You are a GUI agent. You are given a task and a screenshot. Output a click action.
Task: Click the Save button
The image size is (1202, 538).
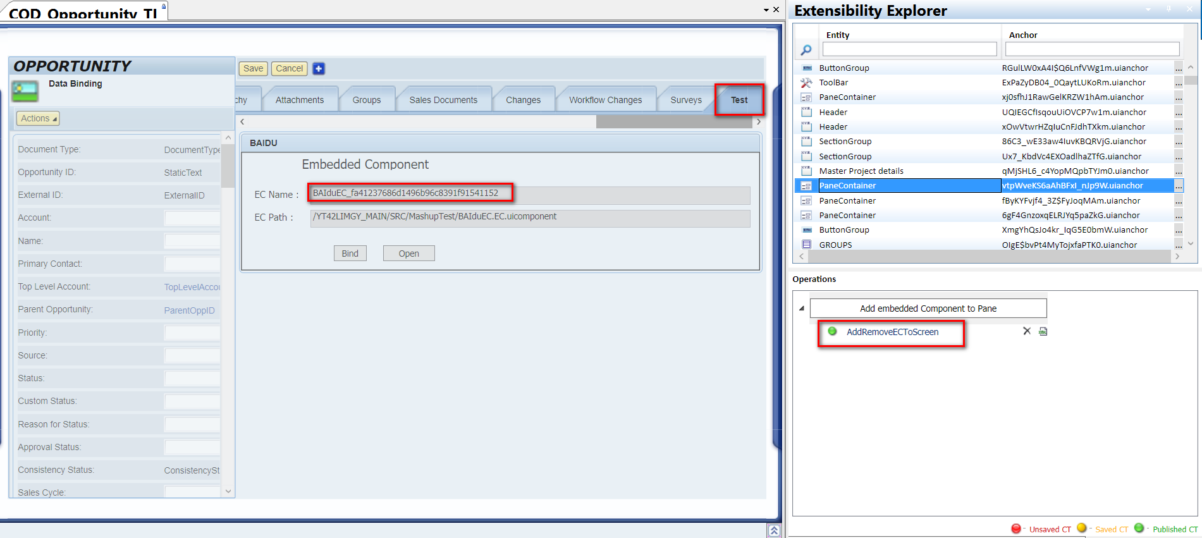(253, 68)
